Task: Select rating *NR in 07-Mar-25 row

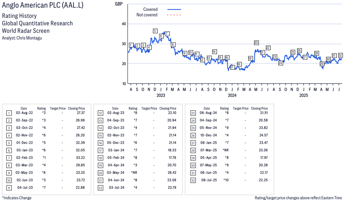Action: coord(225,150)
